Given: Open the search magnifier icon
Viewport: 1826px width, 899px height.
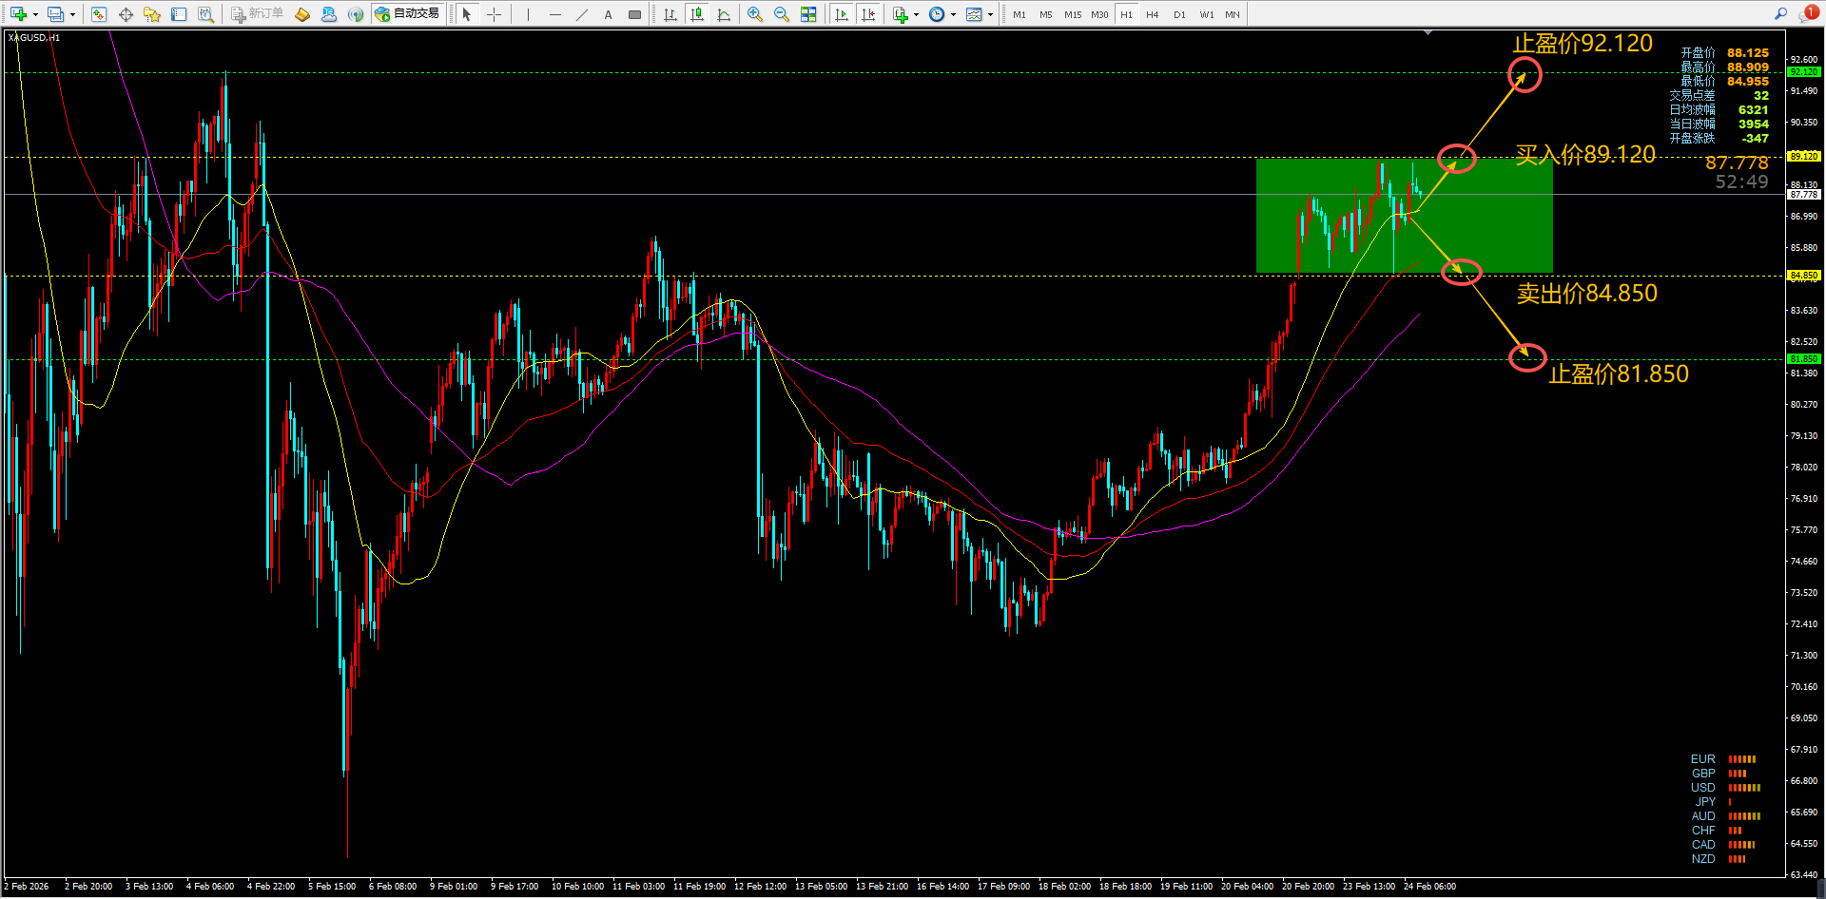Looking at the screenshot, I should (1780, 13).
